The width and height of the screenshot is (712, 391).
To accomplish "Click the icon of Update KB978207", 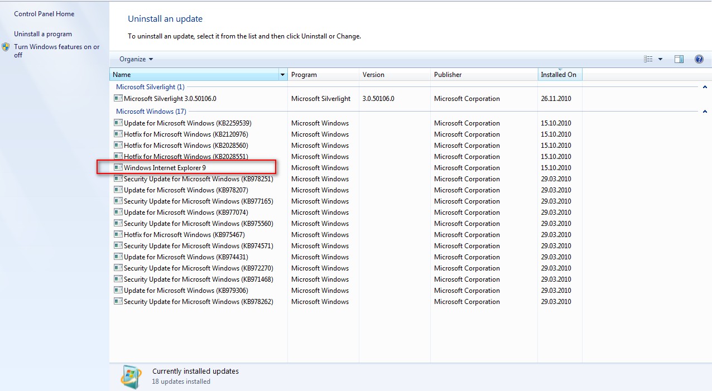I will pos(118,190).
